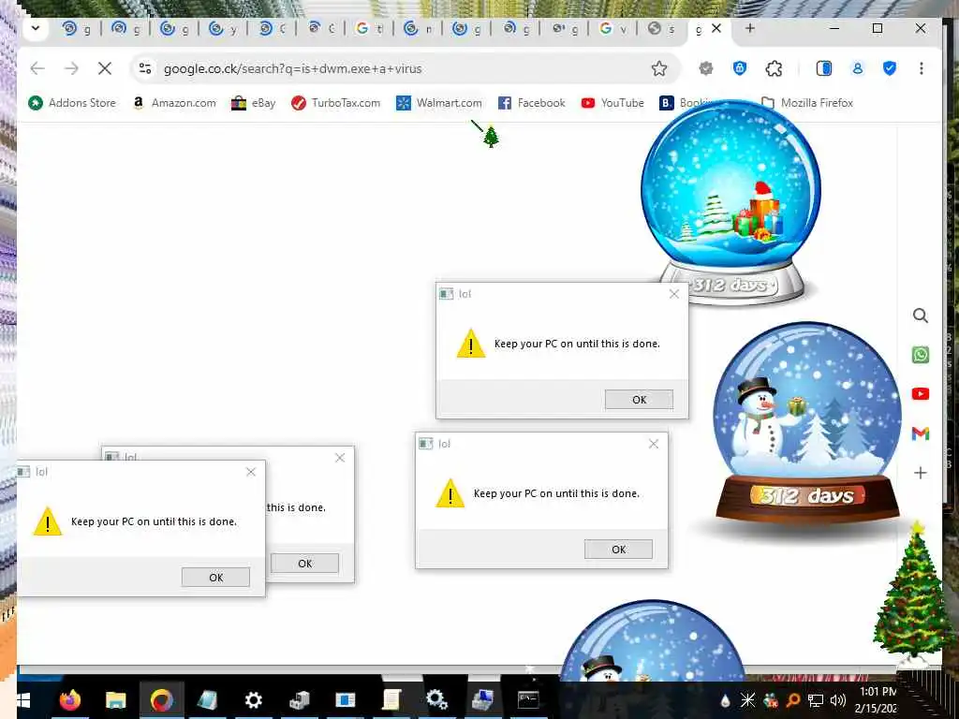Bookmark this page with the star icon
This screenshot has width=959, height=719.
pyautogui.click(x=658, y=68)
